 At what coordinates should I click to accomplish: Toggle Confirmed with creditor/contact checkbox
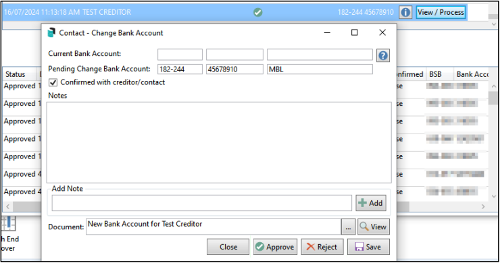[x=53, y=82]
